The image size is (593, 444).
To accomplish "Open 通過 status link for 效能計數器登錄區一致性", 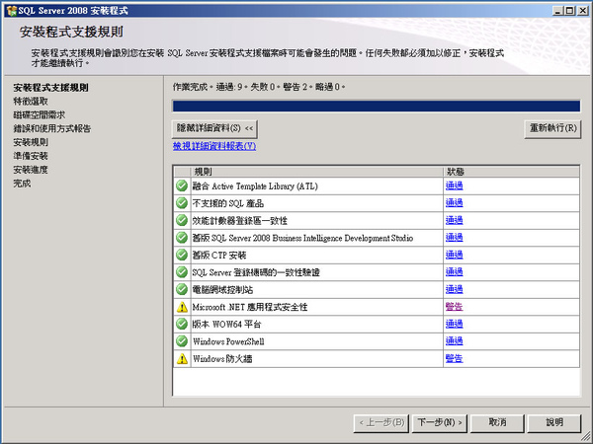I will click(455, 220).
